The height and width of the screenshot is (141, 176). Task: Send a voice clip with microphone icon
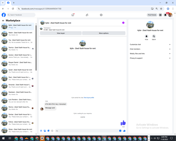[x=41, y=131]
